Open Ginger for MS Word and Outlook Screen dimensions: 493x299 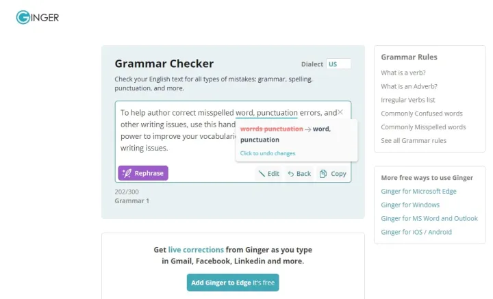429,218
